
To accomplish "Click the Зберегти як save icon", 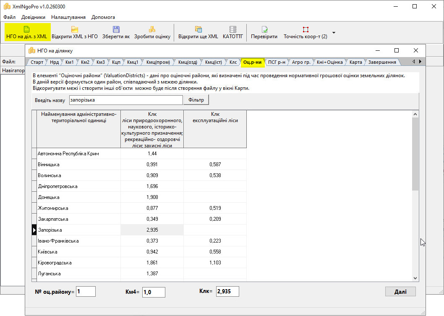I will (x=116, y=32).
